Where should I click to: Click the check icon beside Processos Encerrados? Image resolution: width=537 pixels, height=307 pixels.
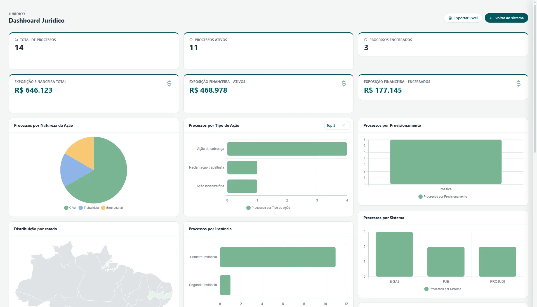point(366,40)
